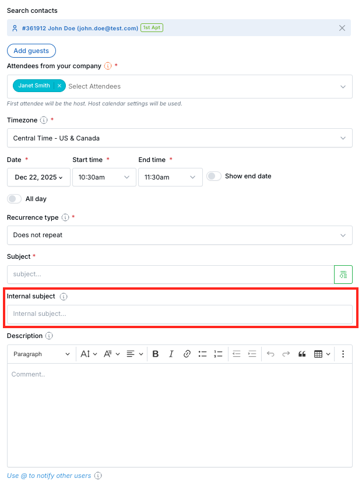
Task: Open more options in the editor toolbar
Action: point(343,354)
